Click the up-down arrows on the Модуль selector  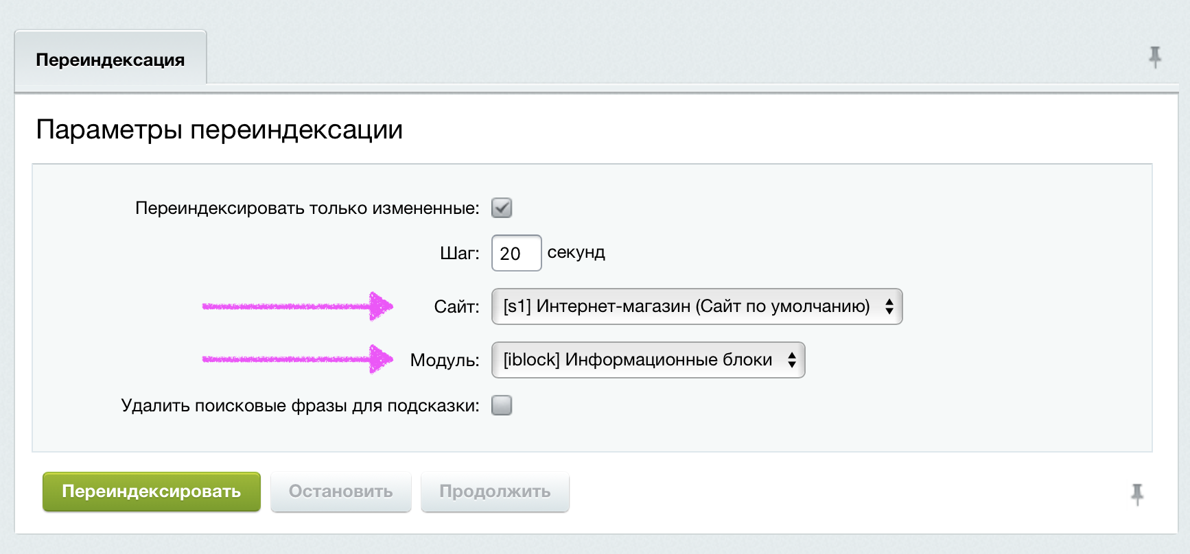tap(792, 360)
